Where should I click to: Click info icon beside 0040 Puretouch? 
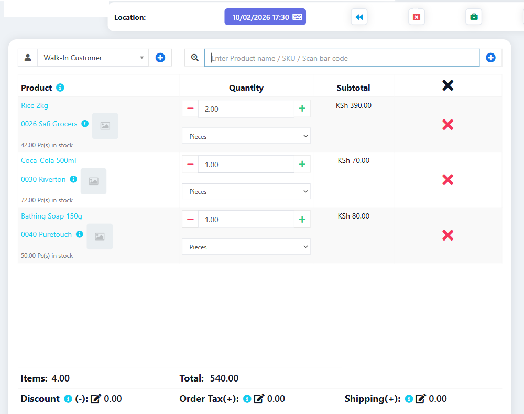pos(80,234)
